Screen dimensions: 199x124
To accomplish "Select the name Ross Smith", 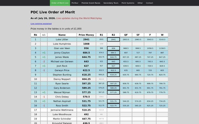I will (x=62, y=106).
